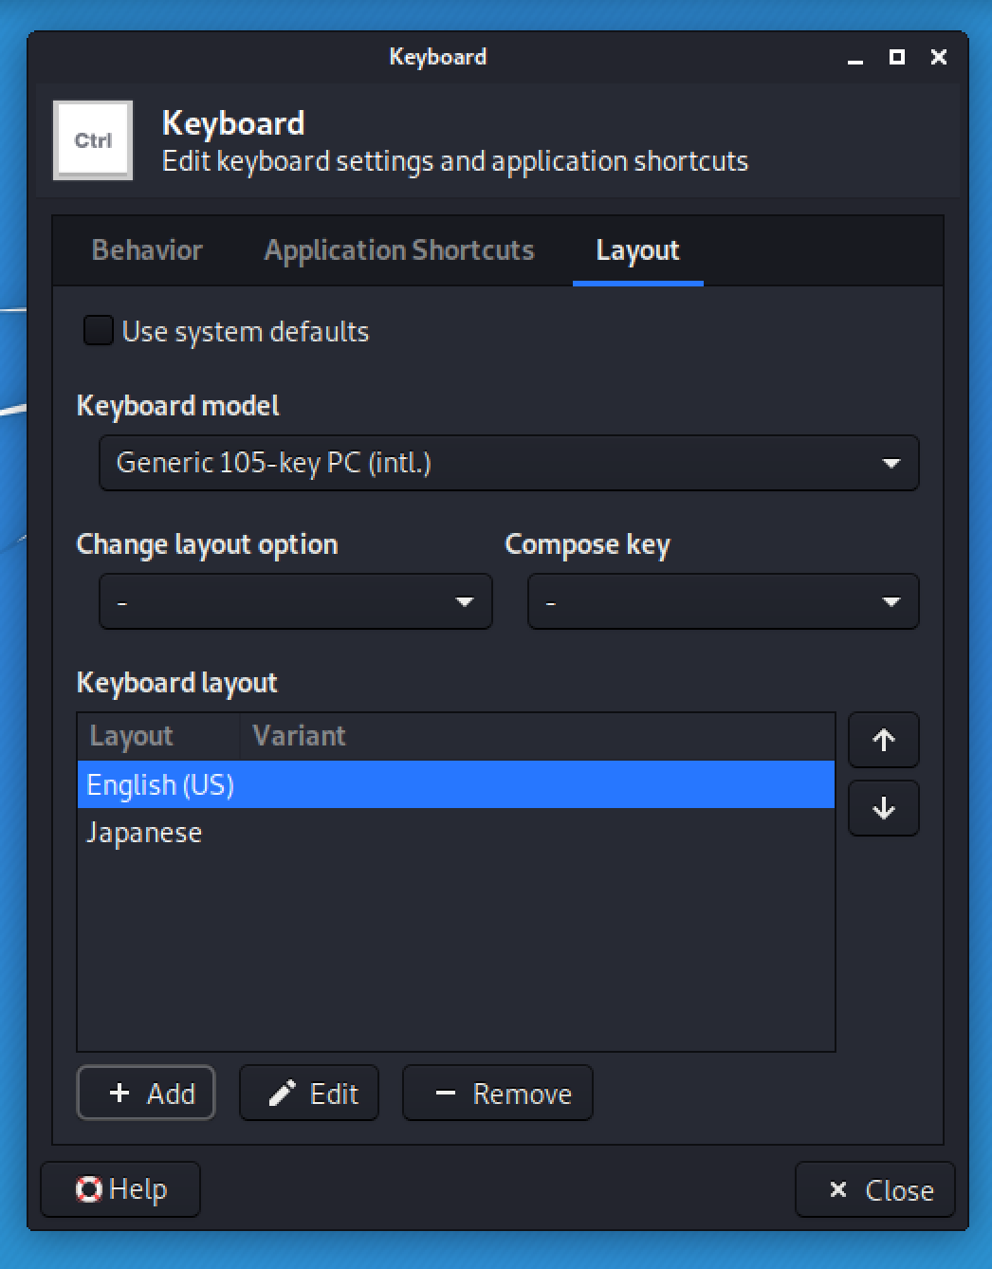
Task: Minimize the Keyboard window
Action: pos(855,58)
